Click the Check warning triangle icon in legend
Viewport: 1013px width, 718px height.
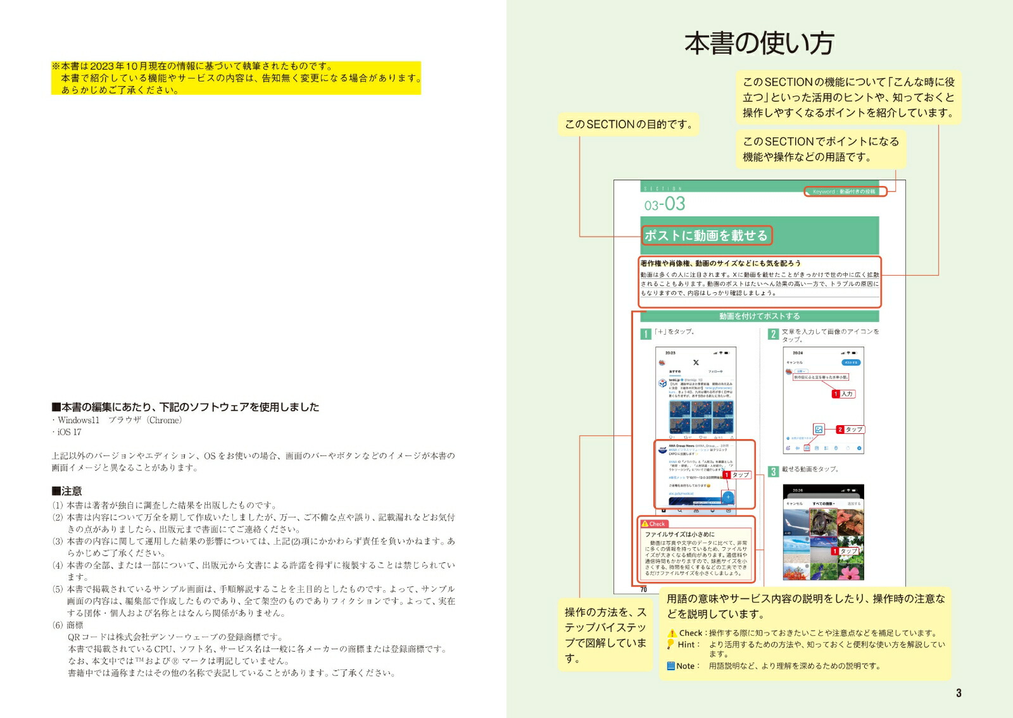click(672, 633)
